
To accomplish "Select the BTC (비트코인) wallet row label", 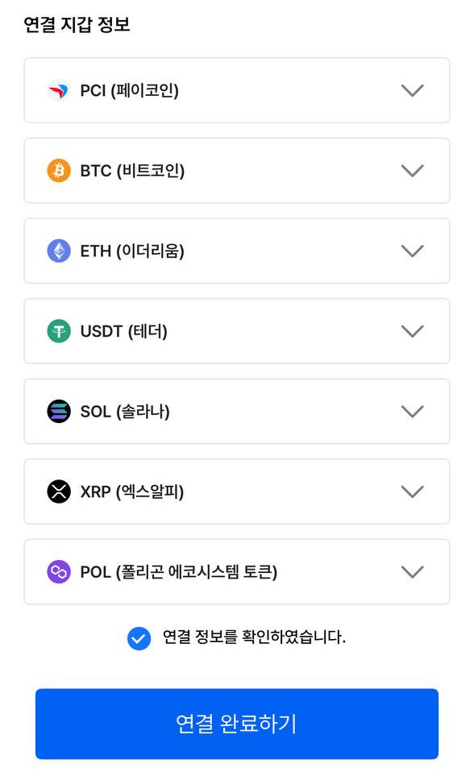I will 132,171.
